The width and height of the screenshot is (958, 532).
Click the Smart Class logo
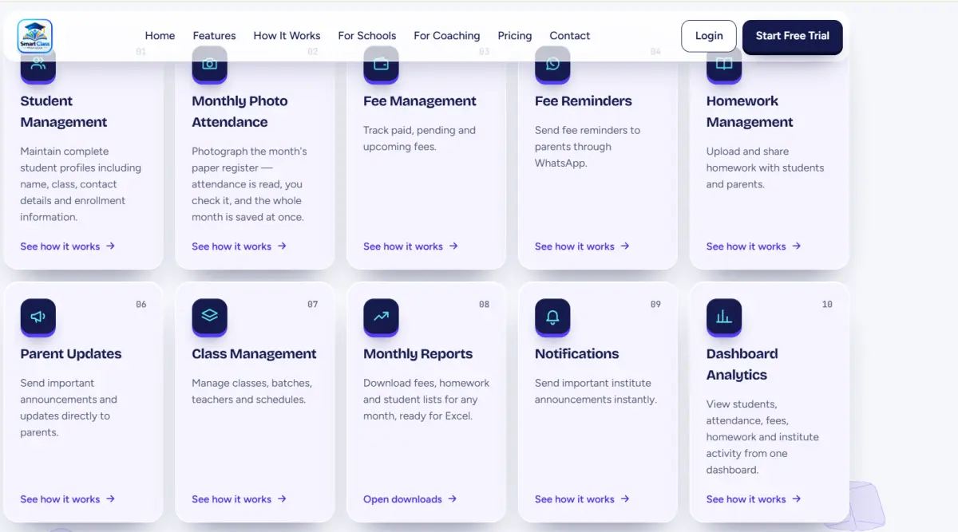(x=35, y=36)
